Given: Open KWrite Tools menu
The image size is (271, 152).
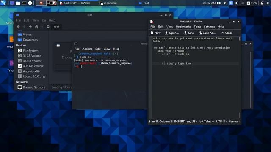Looking at the screenshot, I should (197, 27).
